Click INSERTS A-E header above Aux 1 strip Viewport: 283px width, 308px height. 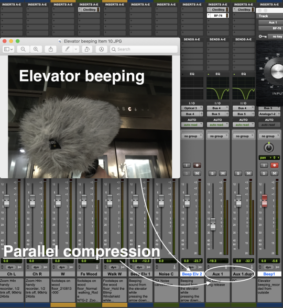(x=217, y=5)
